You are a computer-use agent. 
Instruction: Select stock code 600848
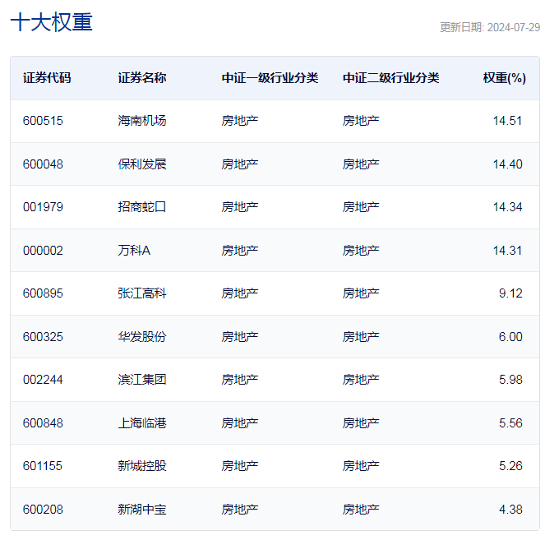click(x=43, y=423)
